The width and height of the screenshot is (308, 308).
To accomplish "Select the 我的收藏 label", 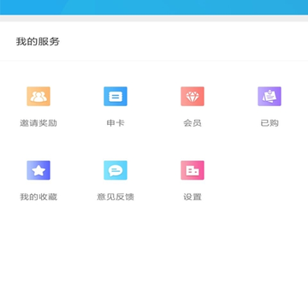I will click(38, 197).
